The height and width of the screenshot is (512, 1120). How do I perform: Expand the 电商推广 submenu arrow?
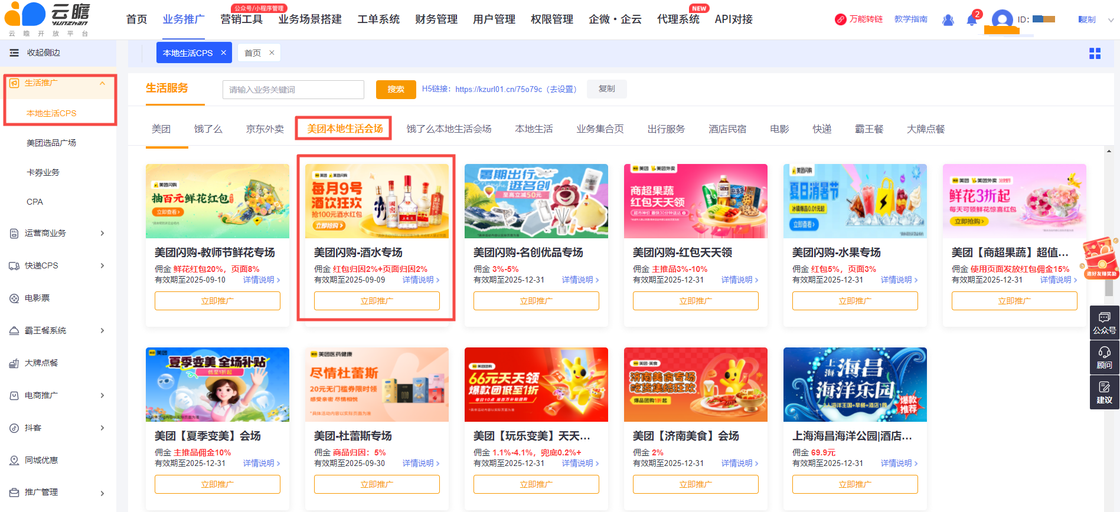click(x=102, y=395)
